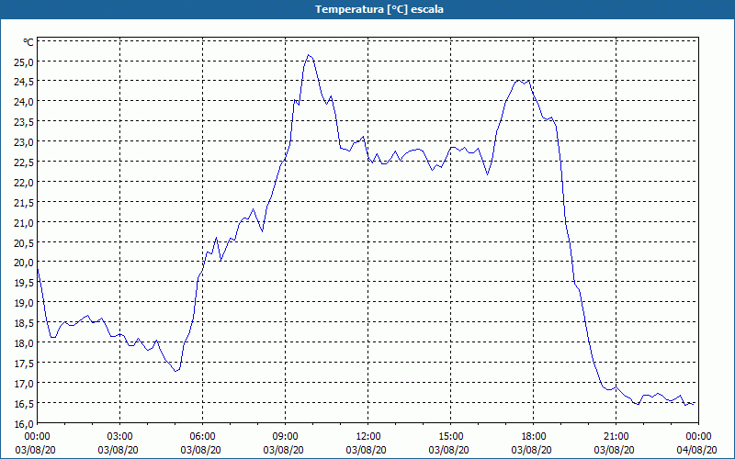Select the 23,0 axis label
This screenshot has width=735, height=459.
click(x=25, y=142)
